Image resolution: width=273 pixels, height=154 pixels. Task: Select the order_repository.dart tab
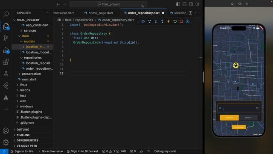tap(144, 13)
